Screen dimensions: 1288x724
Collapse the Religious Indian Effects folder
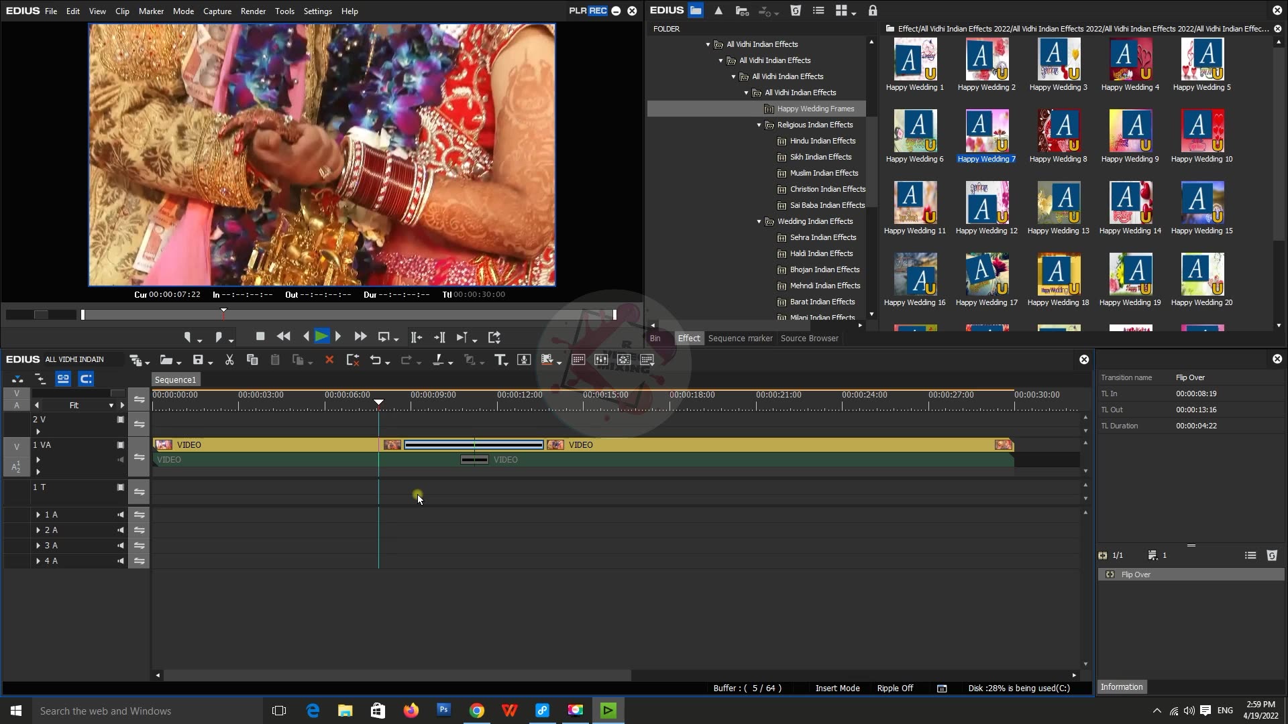(759, 125)
